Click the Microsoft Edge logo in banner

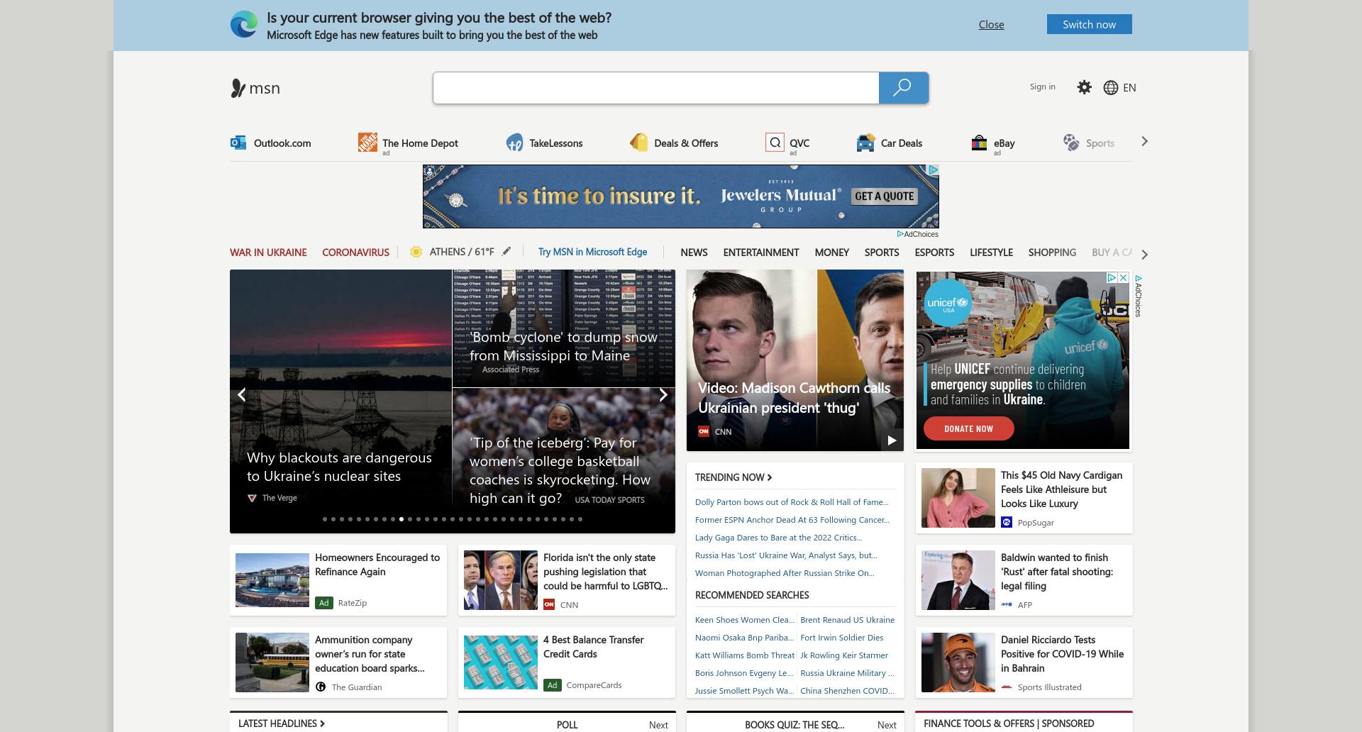coord(244,25)
